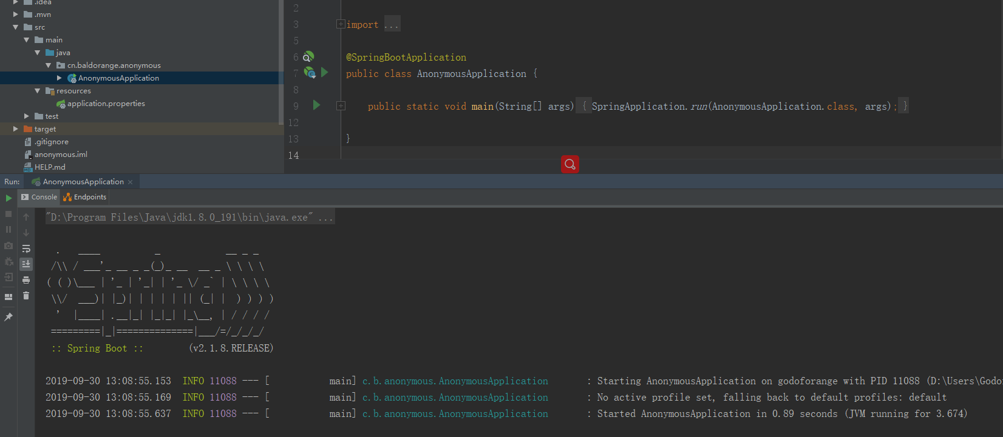Collapse the java source folder
This screenshot has height=437, width=1003.
point(38,53)
